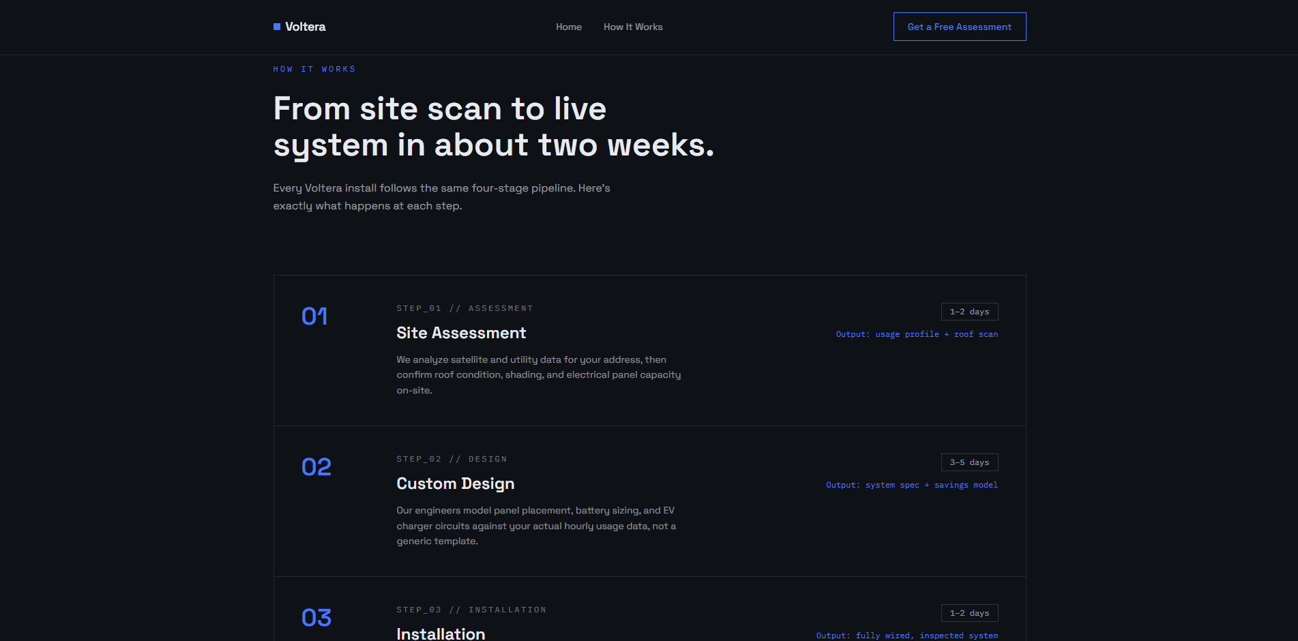This screenshot has height=641, width=1298.
Task: Select the Site Assessment title
Action: 461,333
